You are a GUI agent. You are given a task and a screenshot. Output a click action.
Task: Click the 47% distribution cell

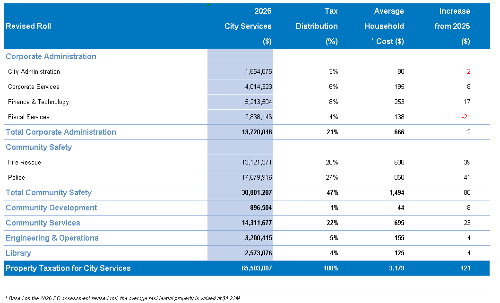tap(332, 193)
